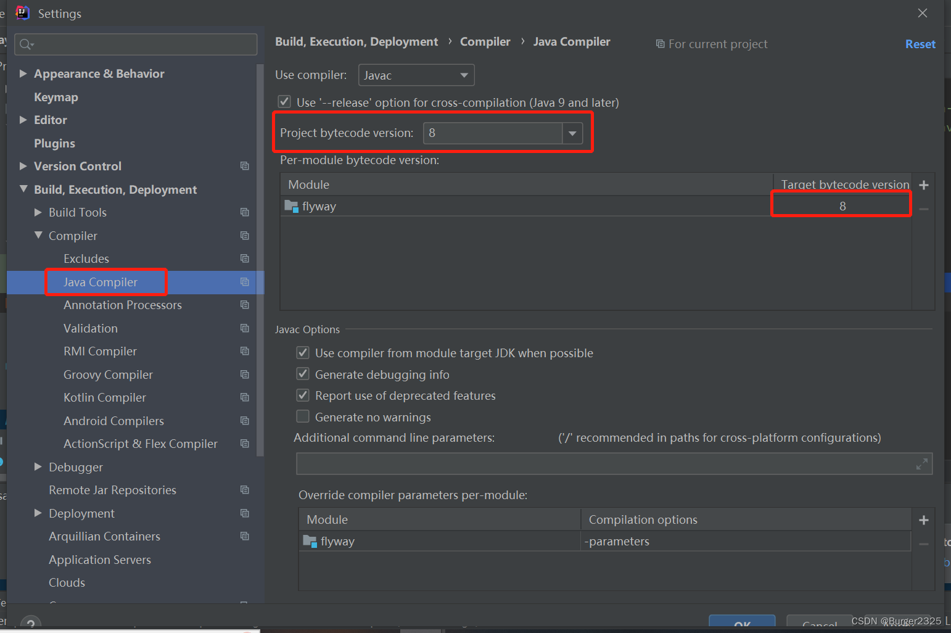Click the Reset link
951x633 pixels.
point(920,44)
